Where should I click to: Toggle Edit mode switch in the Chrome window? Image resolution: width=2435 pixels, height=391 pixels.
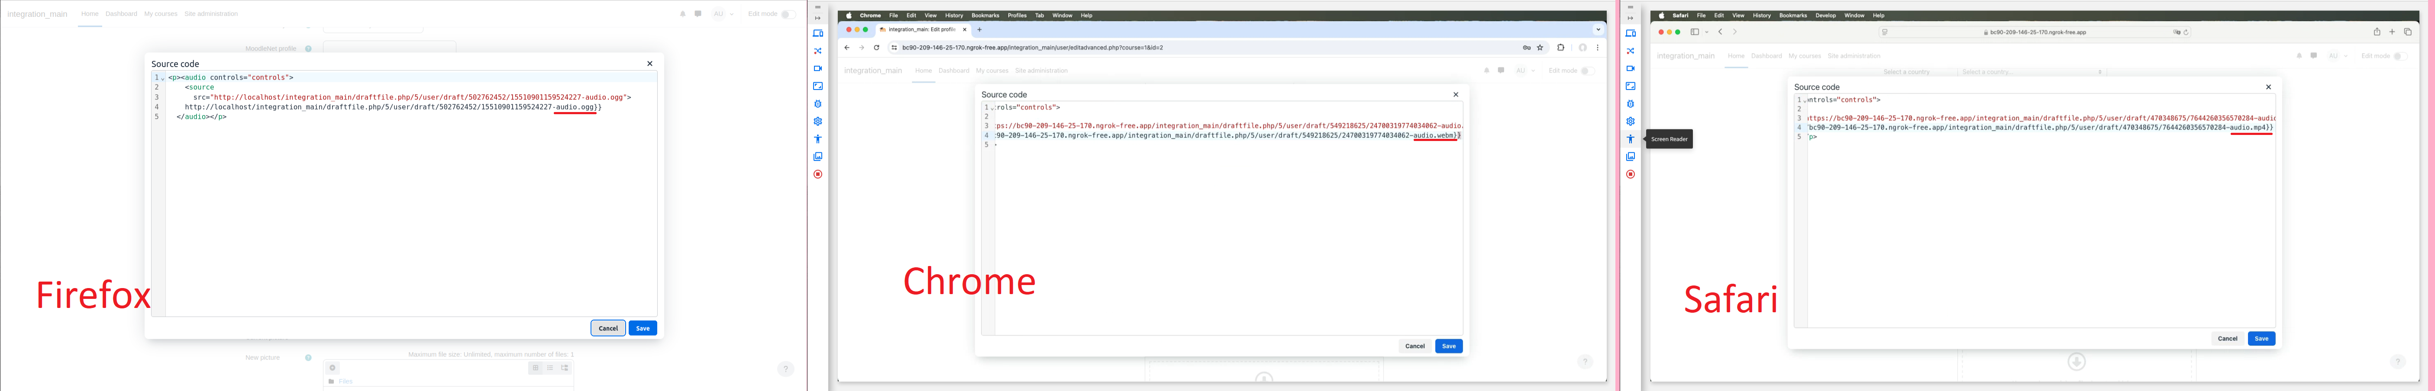[x=1588, y=71]
